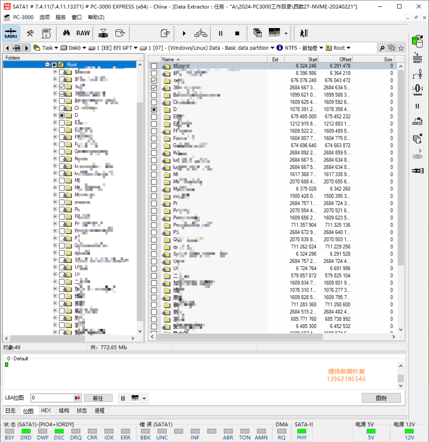Expand the D folder in Folders tree
This screenshot has height=442, width=429.
55,115
